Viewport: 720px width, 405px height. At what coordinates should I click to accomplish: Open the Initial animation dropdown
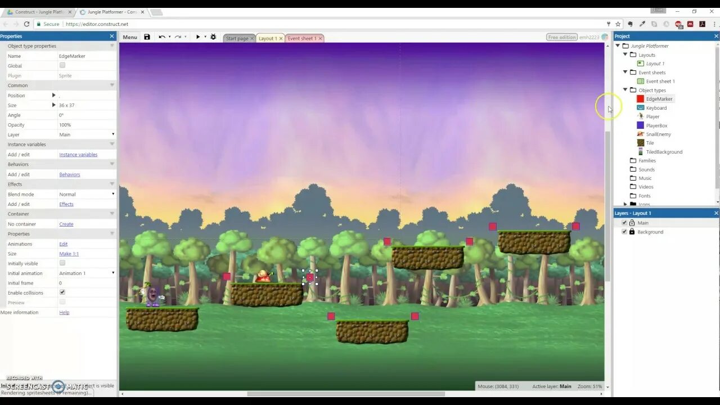(x=87, y=273)
